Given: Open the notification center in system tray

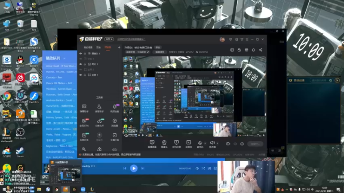Looking at the screenshot, I should pos(338,189).
